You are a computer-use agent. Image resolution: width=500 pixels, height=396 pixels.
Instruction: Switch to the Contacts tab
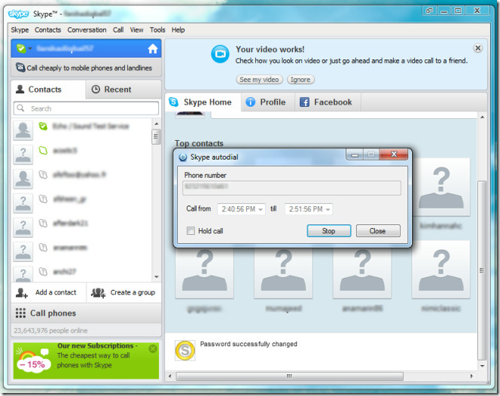click(x=48, y=90)
